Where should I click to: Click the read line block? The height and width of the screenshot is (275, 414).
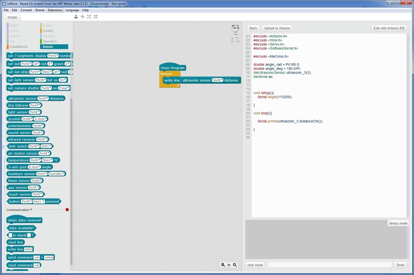coord(16,242)
